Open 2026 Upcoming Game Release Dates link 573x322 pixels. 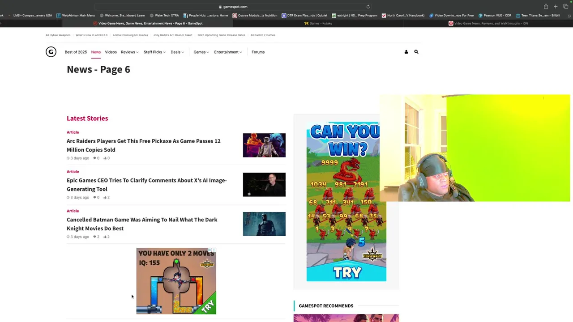221,35
